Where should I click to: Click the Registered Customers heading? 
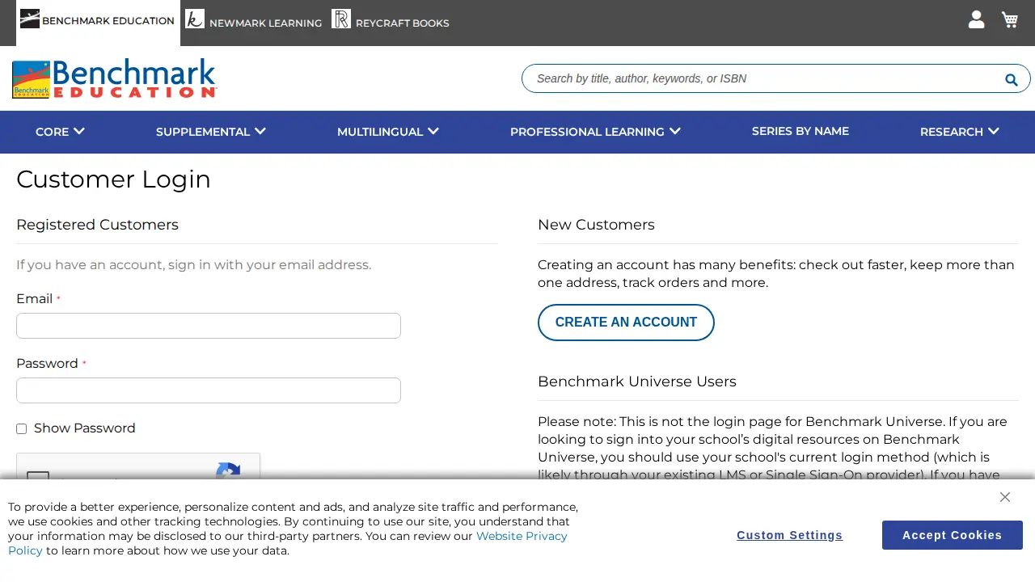click(97, 225)
